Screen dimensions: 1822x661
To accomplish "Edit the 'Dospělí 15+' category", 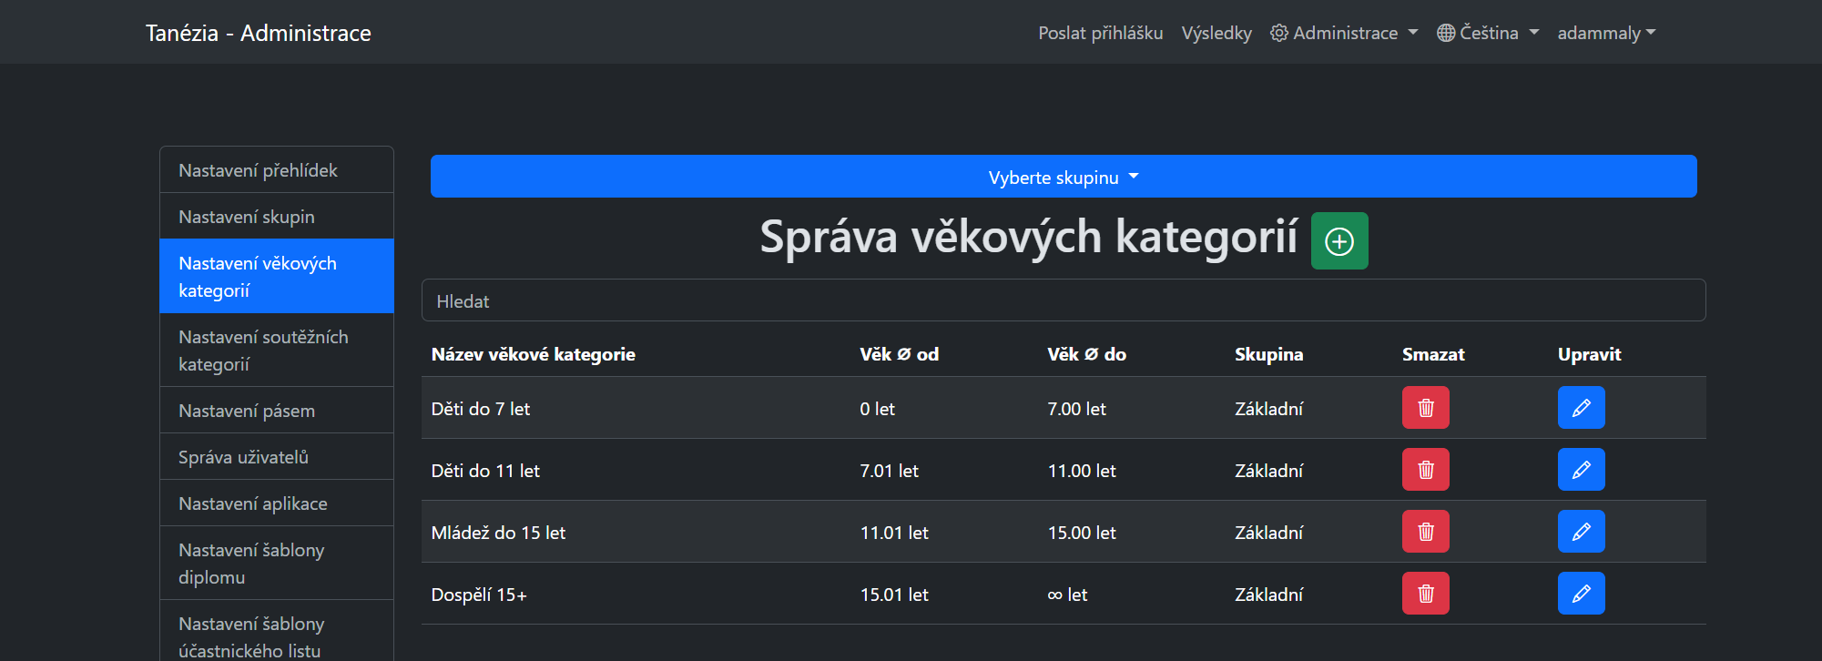I will (1581, 594).
